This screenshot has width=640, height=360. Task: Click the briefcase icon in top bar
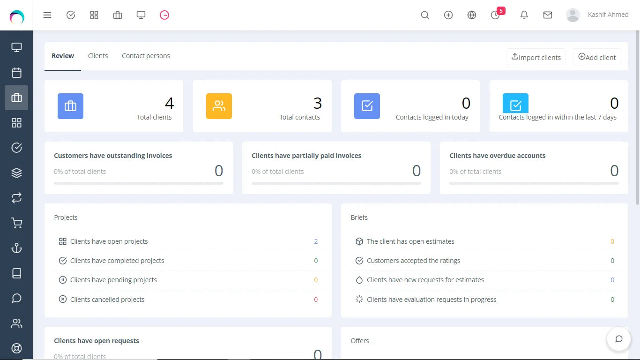(x=118, y=15)
